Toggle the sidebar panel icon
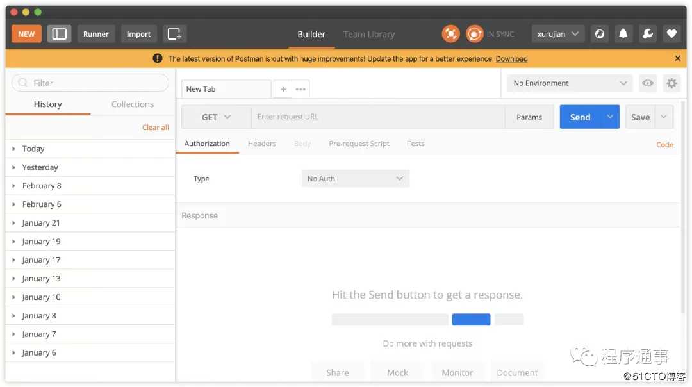The height and width of the screenshot is (387, 692). pos(59,34)
